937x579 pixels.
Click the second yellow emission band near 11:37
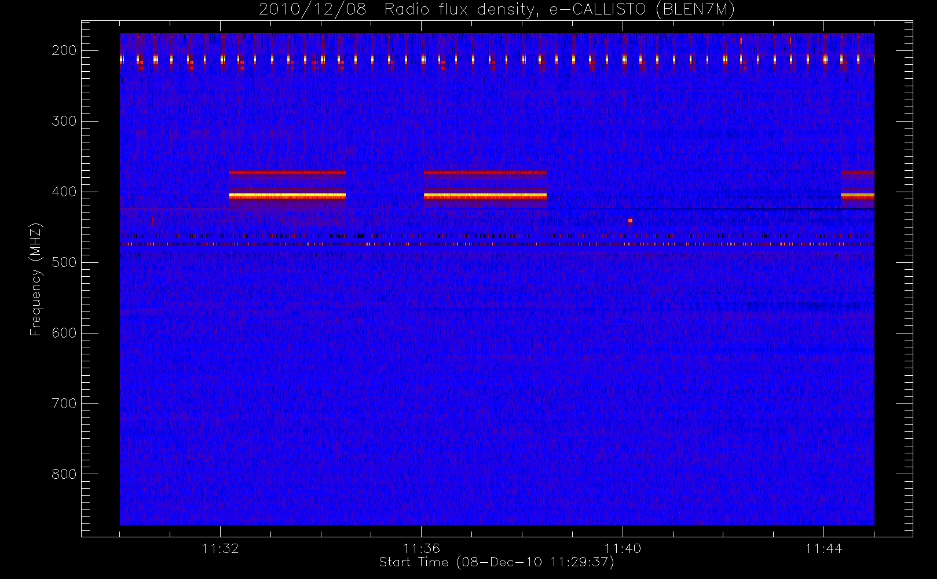click(485, 196)
